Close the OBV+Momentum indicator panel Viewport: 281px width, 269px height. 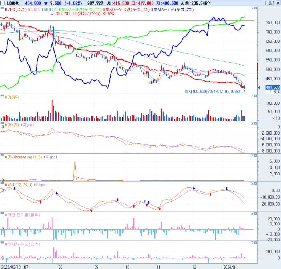click(x=256, y=156)
